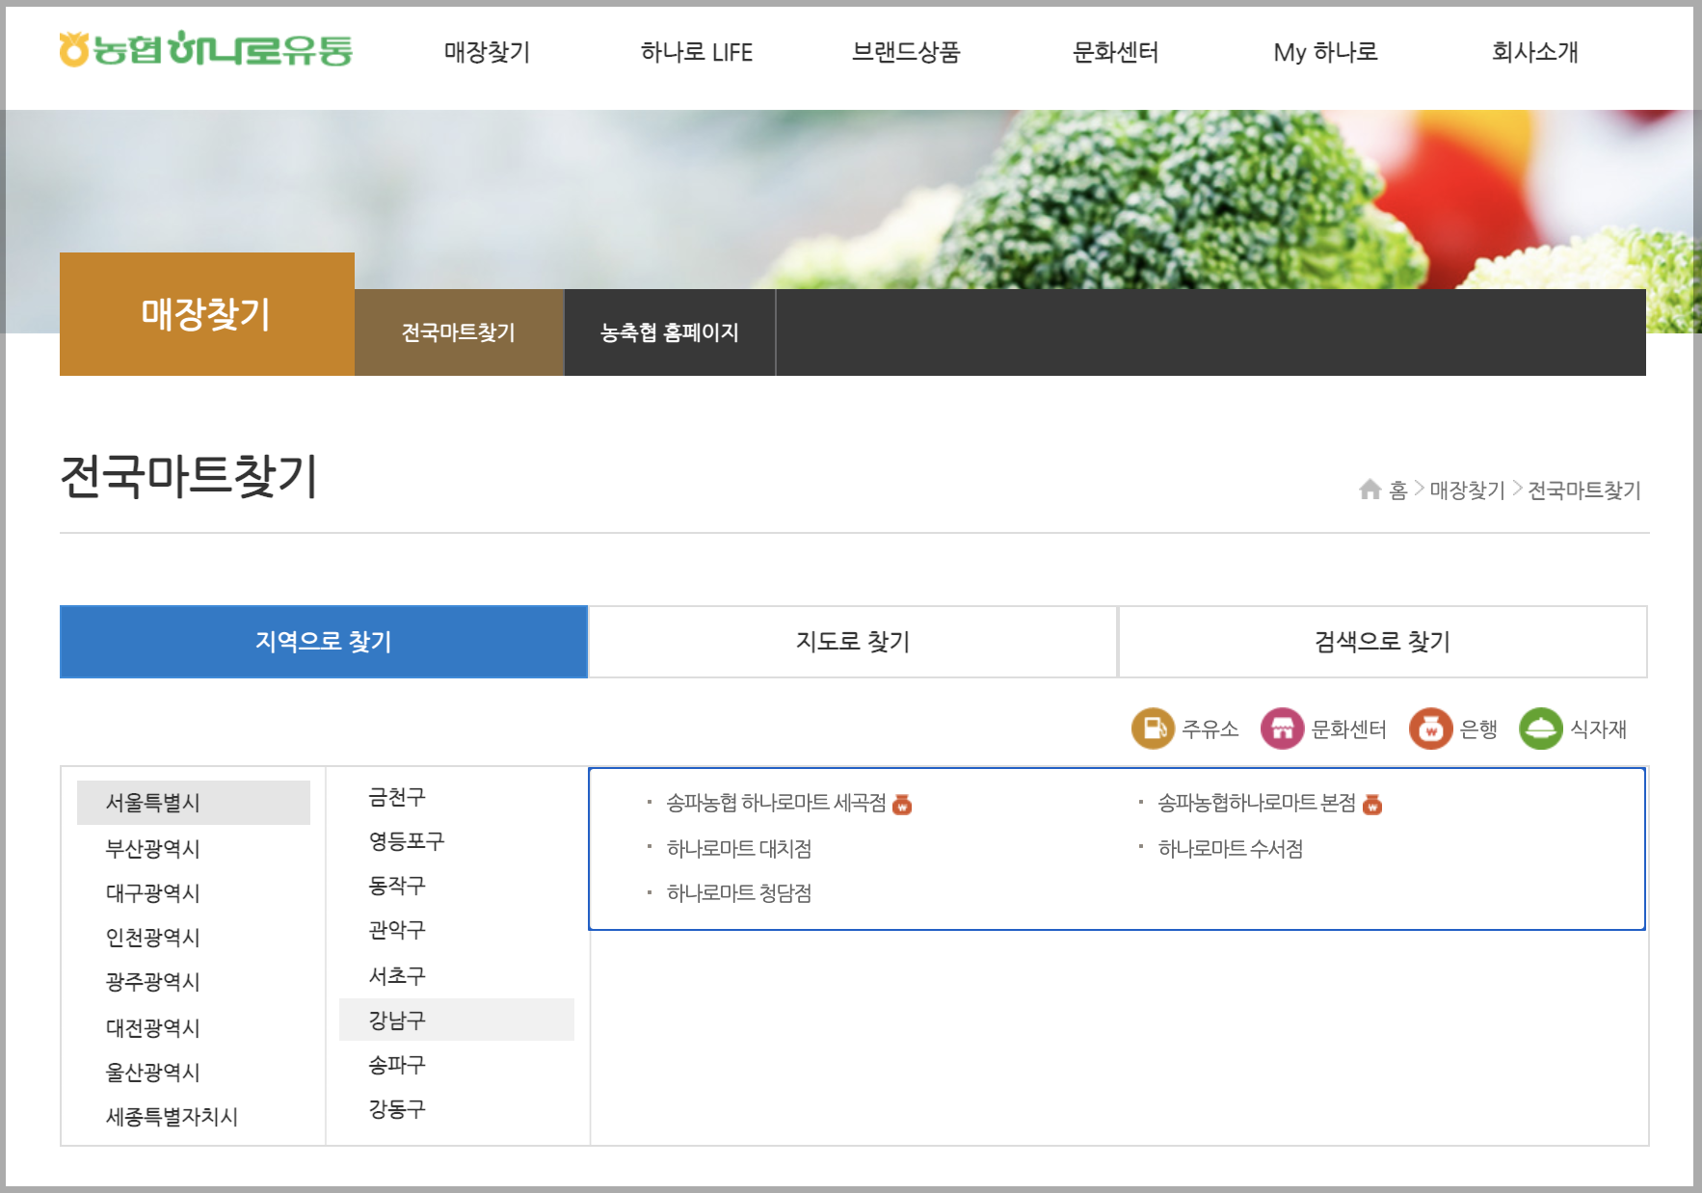Select 서울특별시 in region list

pos(194,803)
